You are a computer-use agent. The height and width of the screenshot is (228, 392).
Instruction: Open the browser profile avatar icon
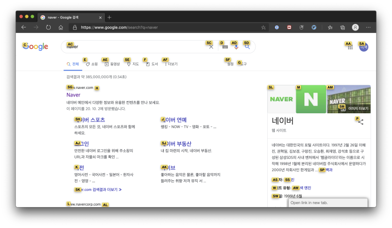pos(355,27)
